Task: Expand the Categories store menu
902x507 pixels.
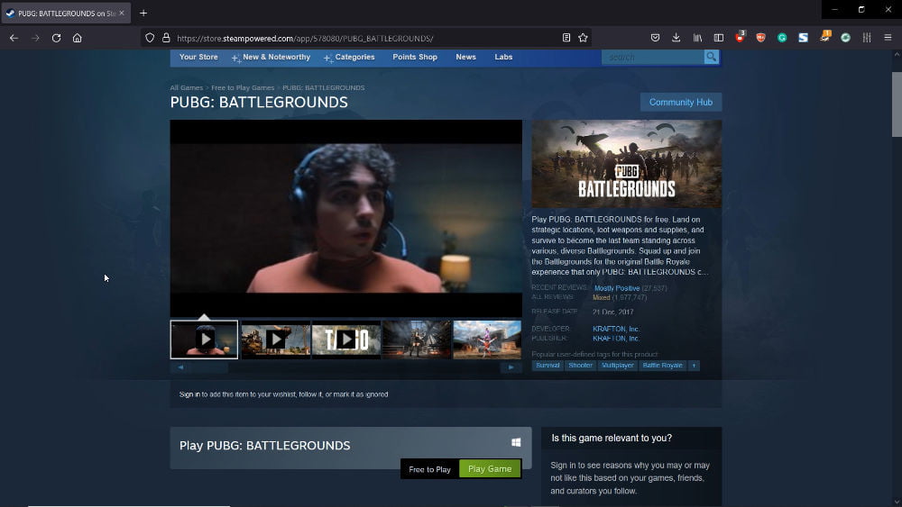Action: click(x=354, y=57)
